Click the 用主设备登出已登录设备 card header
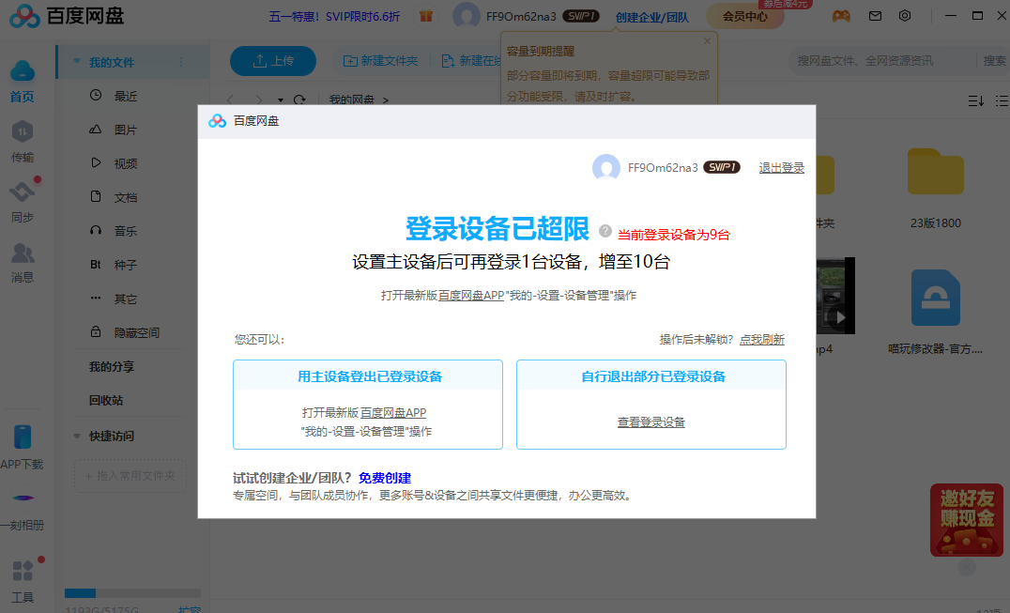 368,376
